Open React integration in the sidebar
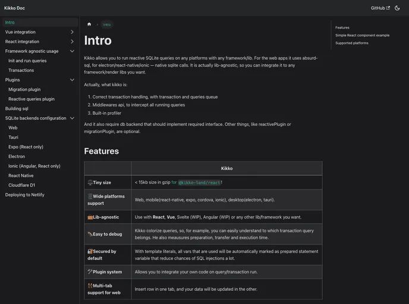 (x=22, y=42)
